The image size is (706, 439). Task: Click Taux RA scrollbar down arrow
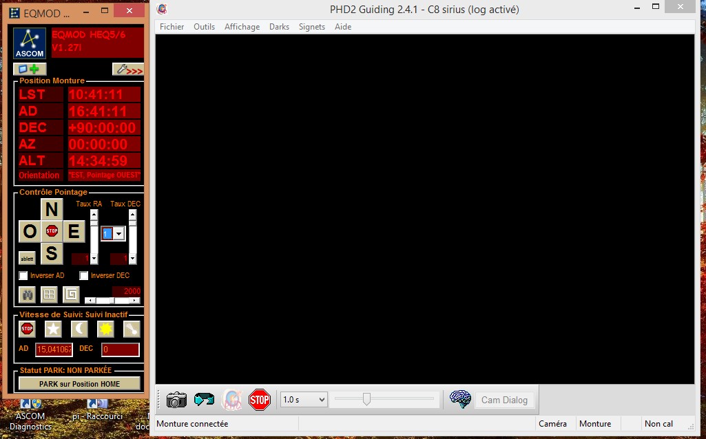point(94,259)
